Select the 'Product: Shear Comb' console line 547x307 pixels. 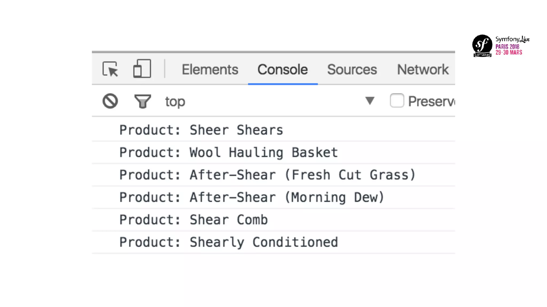coord(193,220)
